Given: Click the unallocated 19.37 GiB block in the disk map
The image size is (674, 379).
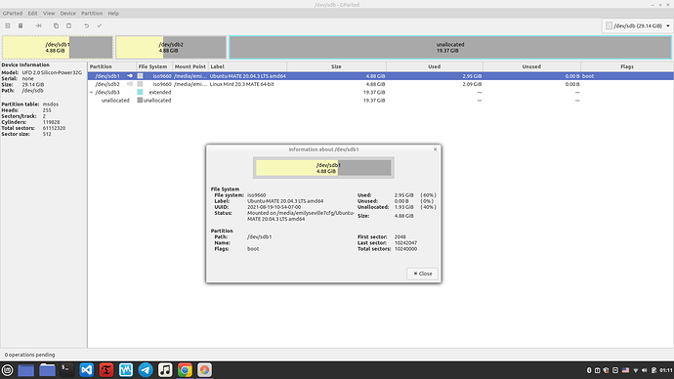Looking at the screenshot, I should [450, 47].
